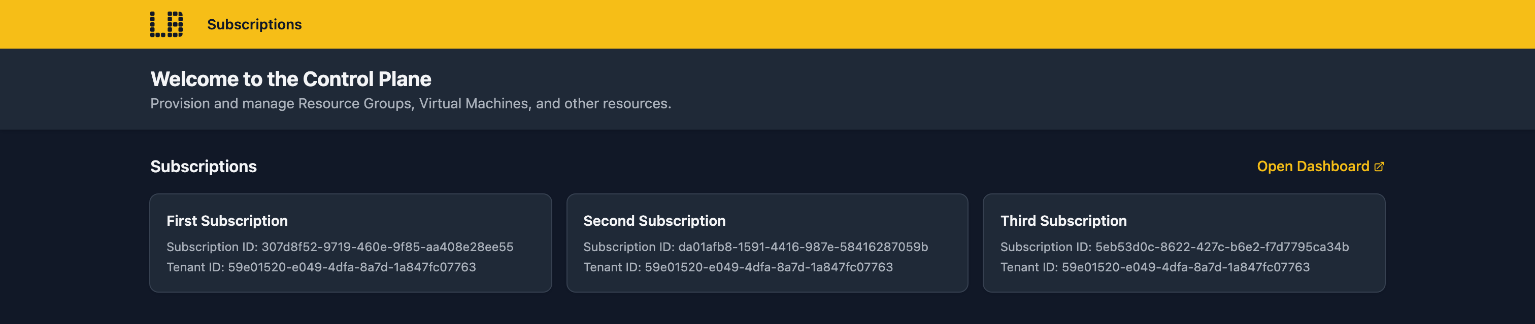1535x324 pixels.
Task: Click the LB logo icon in header
Action: tap(166, 24)
